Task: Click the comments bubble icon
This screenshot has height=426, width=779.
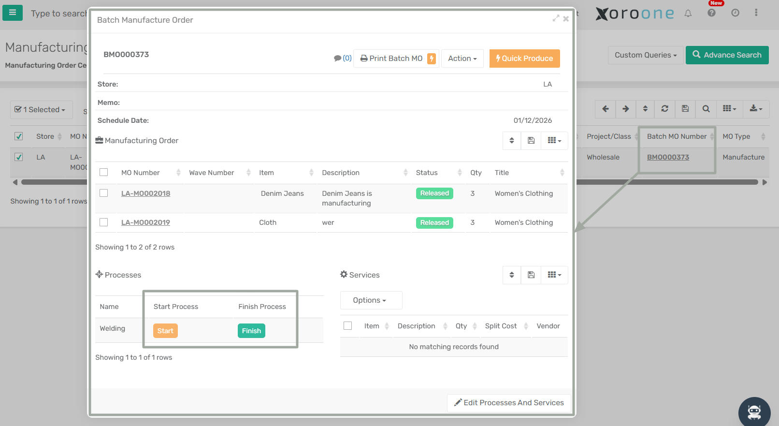Action: coord(338,59)
